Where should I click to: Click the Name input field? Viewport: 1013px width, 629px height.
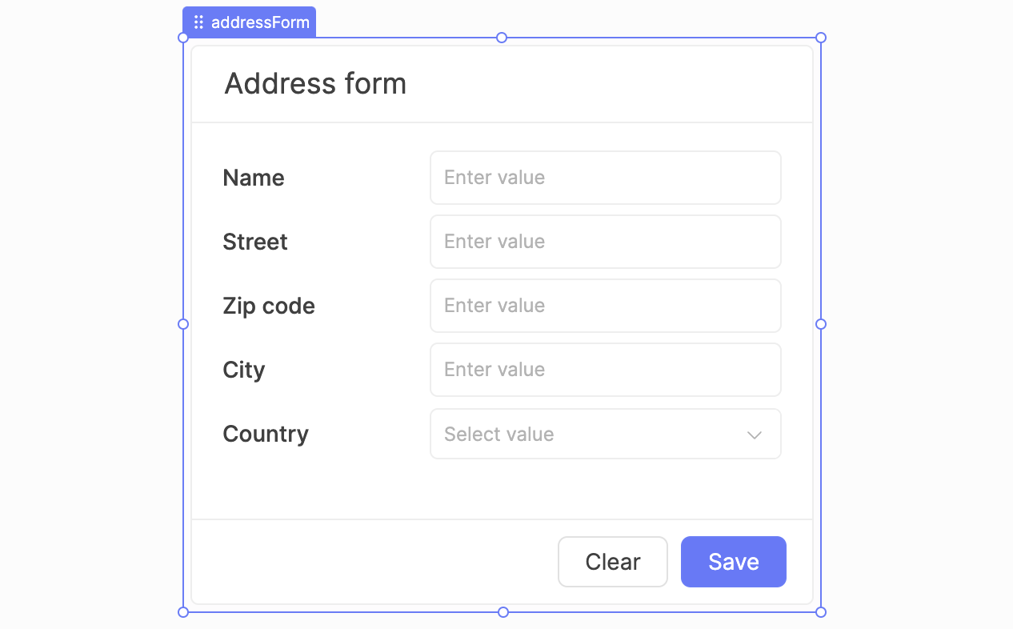[x=605, y=178]
